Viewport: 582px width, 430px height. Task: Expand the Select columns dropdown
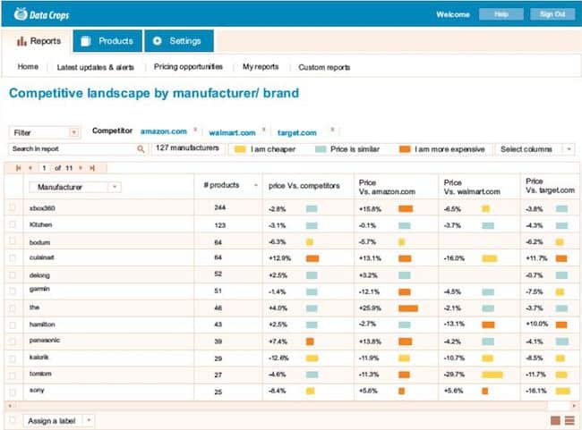[535, 149]
